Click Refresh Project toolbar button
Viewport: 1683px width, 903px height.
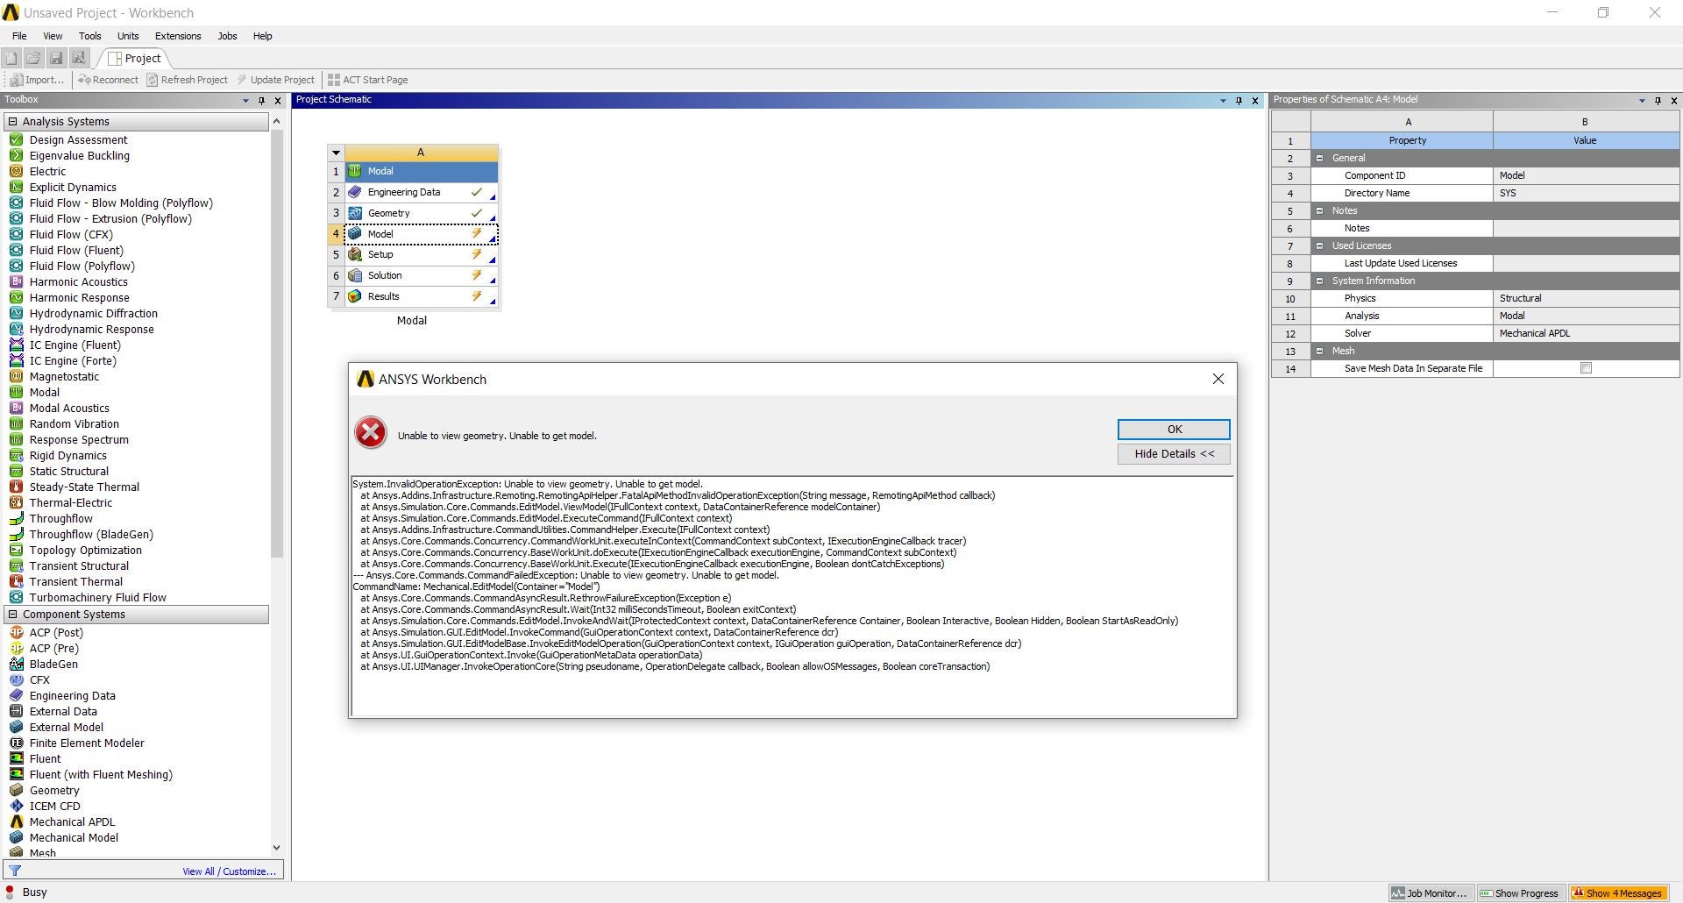187,80
